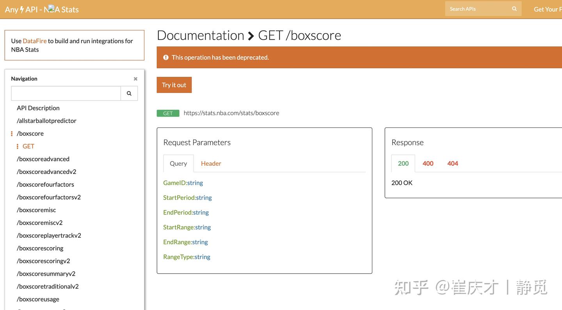Close the Navigation panel
562x310 pixels.
click(135, 78)
